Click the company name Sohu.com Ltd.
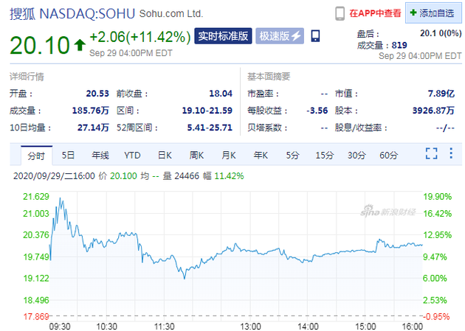Screen dimensions: 465x331 (171, 13)
